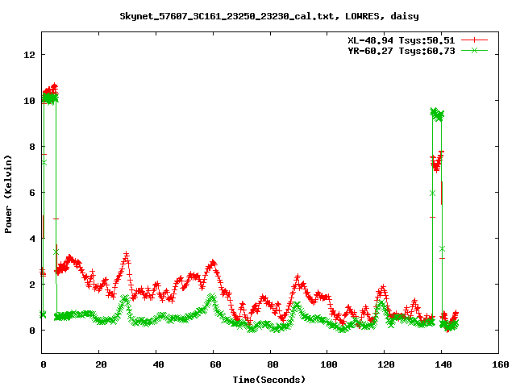Click x-axis tick label 100
Screen dimensions: 516x387
[x=329, y=364]
